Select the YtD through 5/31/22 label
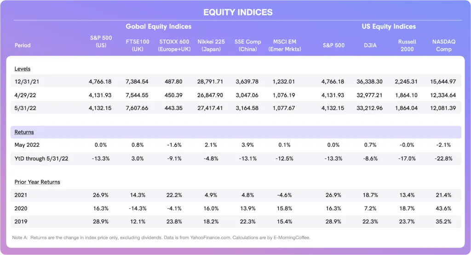 point(41,159)
